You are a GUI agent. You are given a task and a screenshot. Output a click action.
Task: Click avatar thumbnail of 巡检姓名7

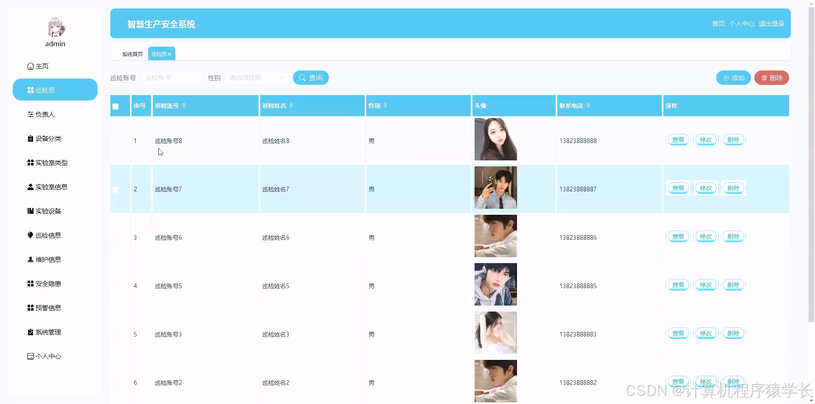point(496,188)
